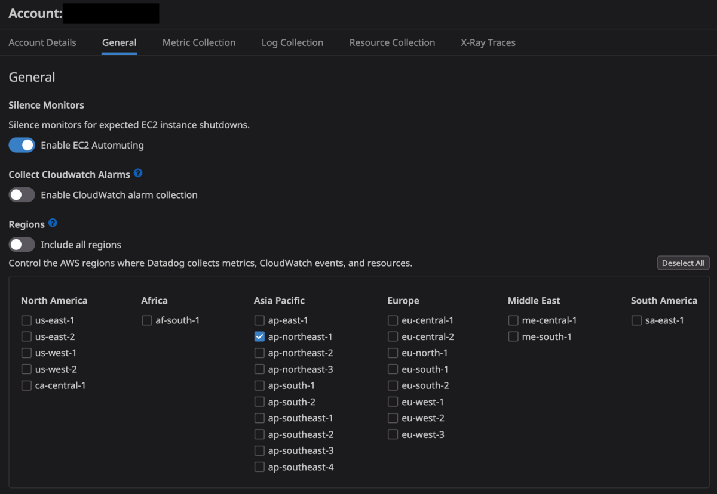Click the Asia Pacific group heading
Viewport: 717px width, 494px height.
point(279,301)
